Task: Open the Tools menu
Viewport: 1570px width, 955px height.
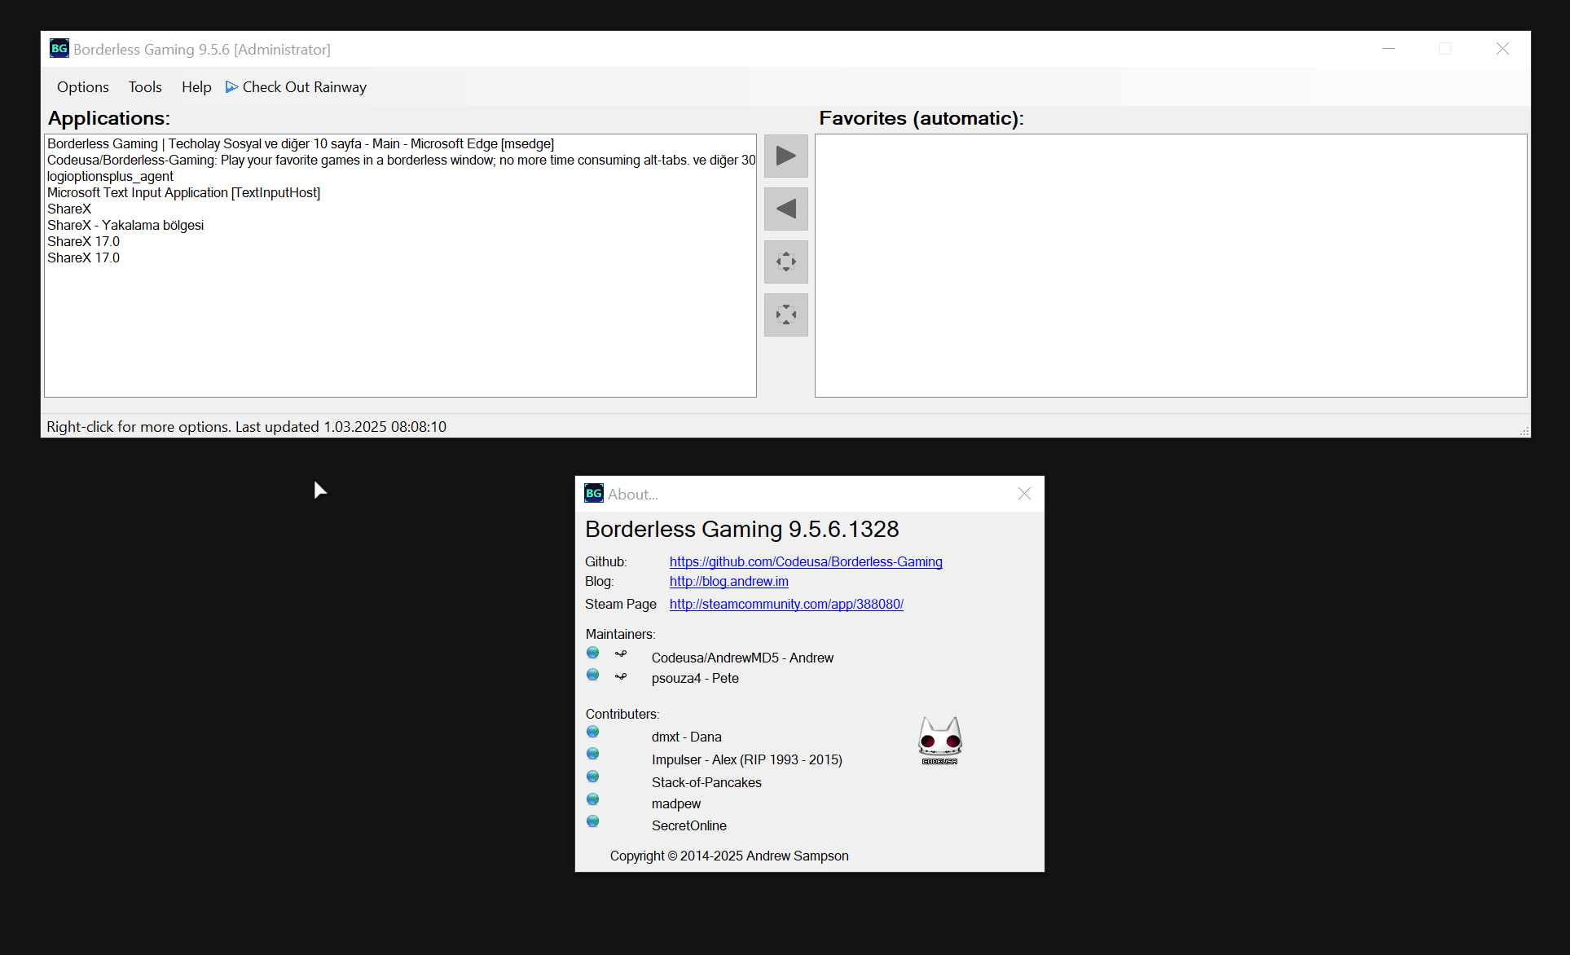Action: coord(145,87)
